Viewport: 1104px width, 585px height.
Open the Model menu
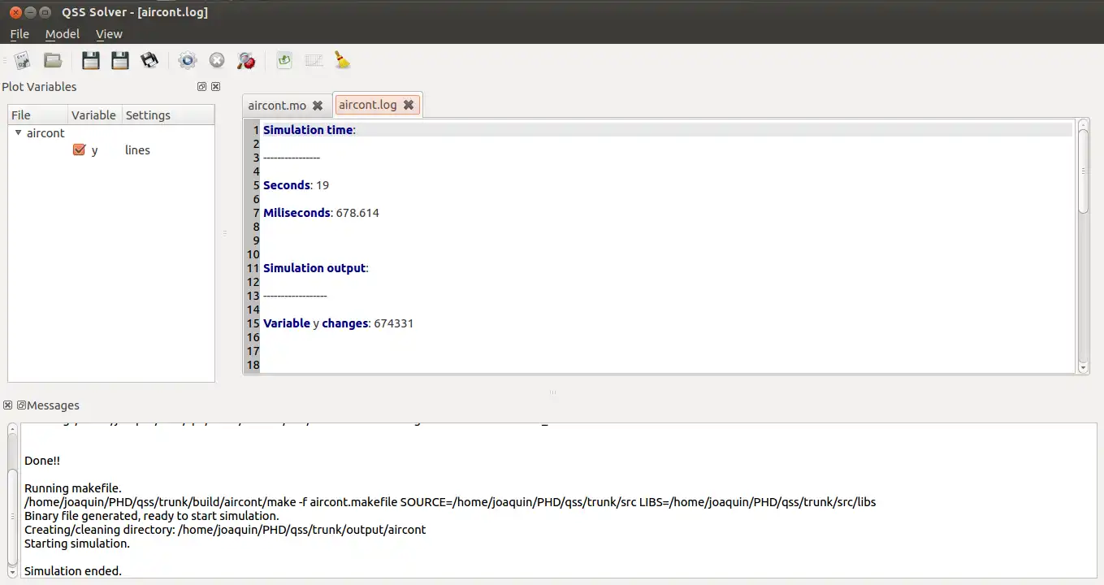tap(63, 33)
